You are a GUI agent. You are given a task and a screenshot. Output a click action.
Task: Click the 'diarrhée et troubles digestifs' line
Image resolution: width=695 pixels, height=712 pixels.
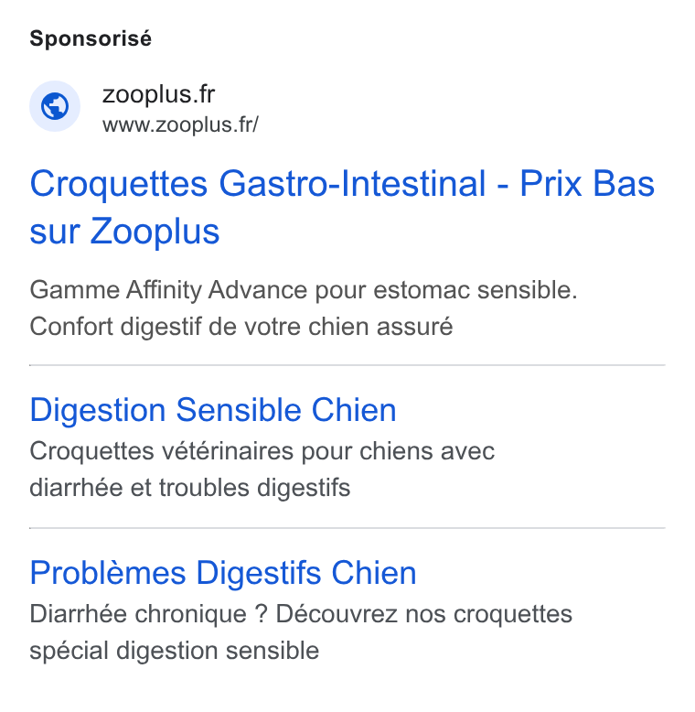(190, 488)
